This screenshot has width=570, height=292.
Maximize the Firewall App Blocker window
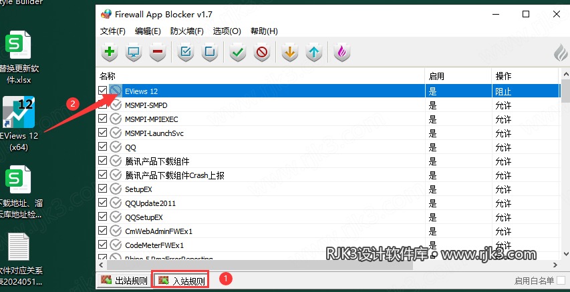526,14
